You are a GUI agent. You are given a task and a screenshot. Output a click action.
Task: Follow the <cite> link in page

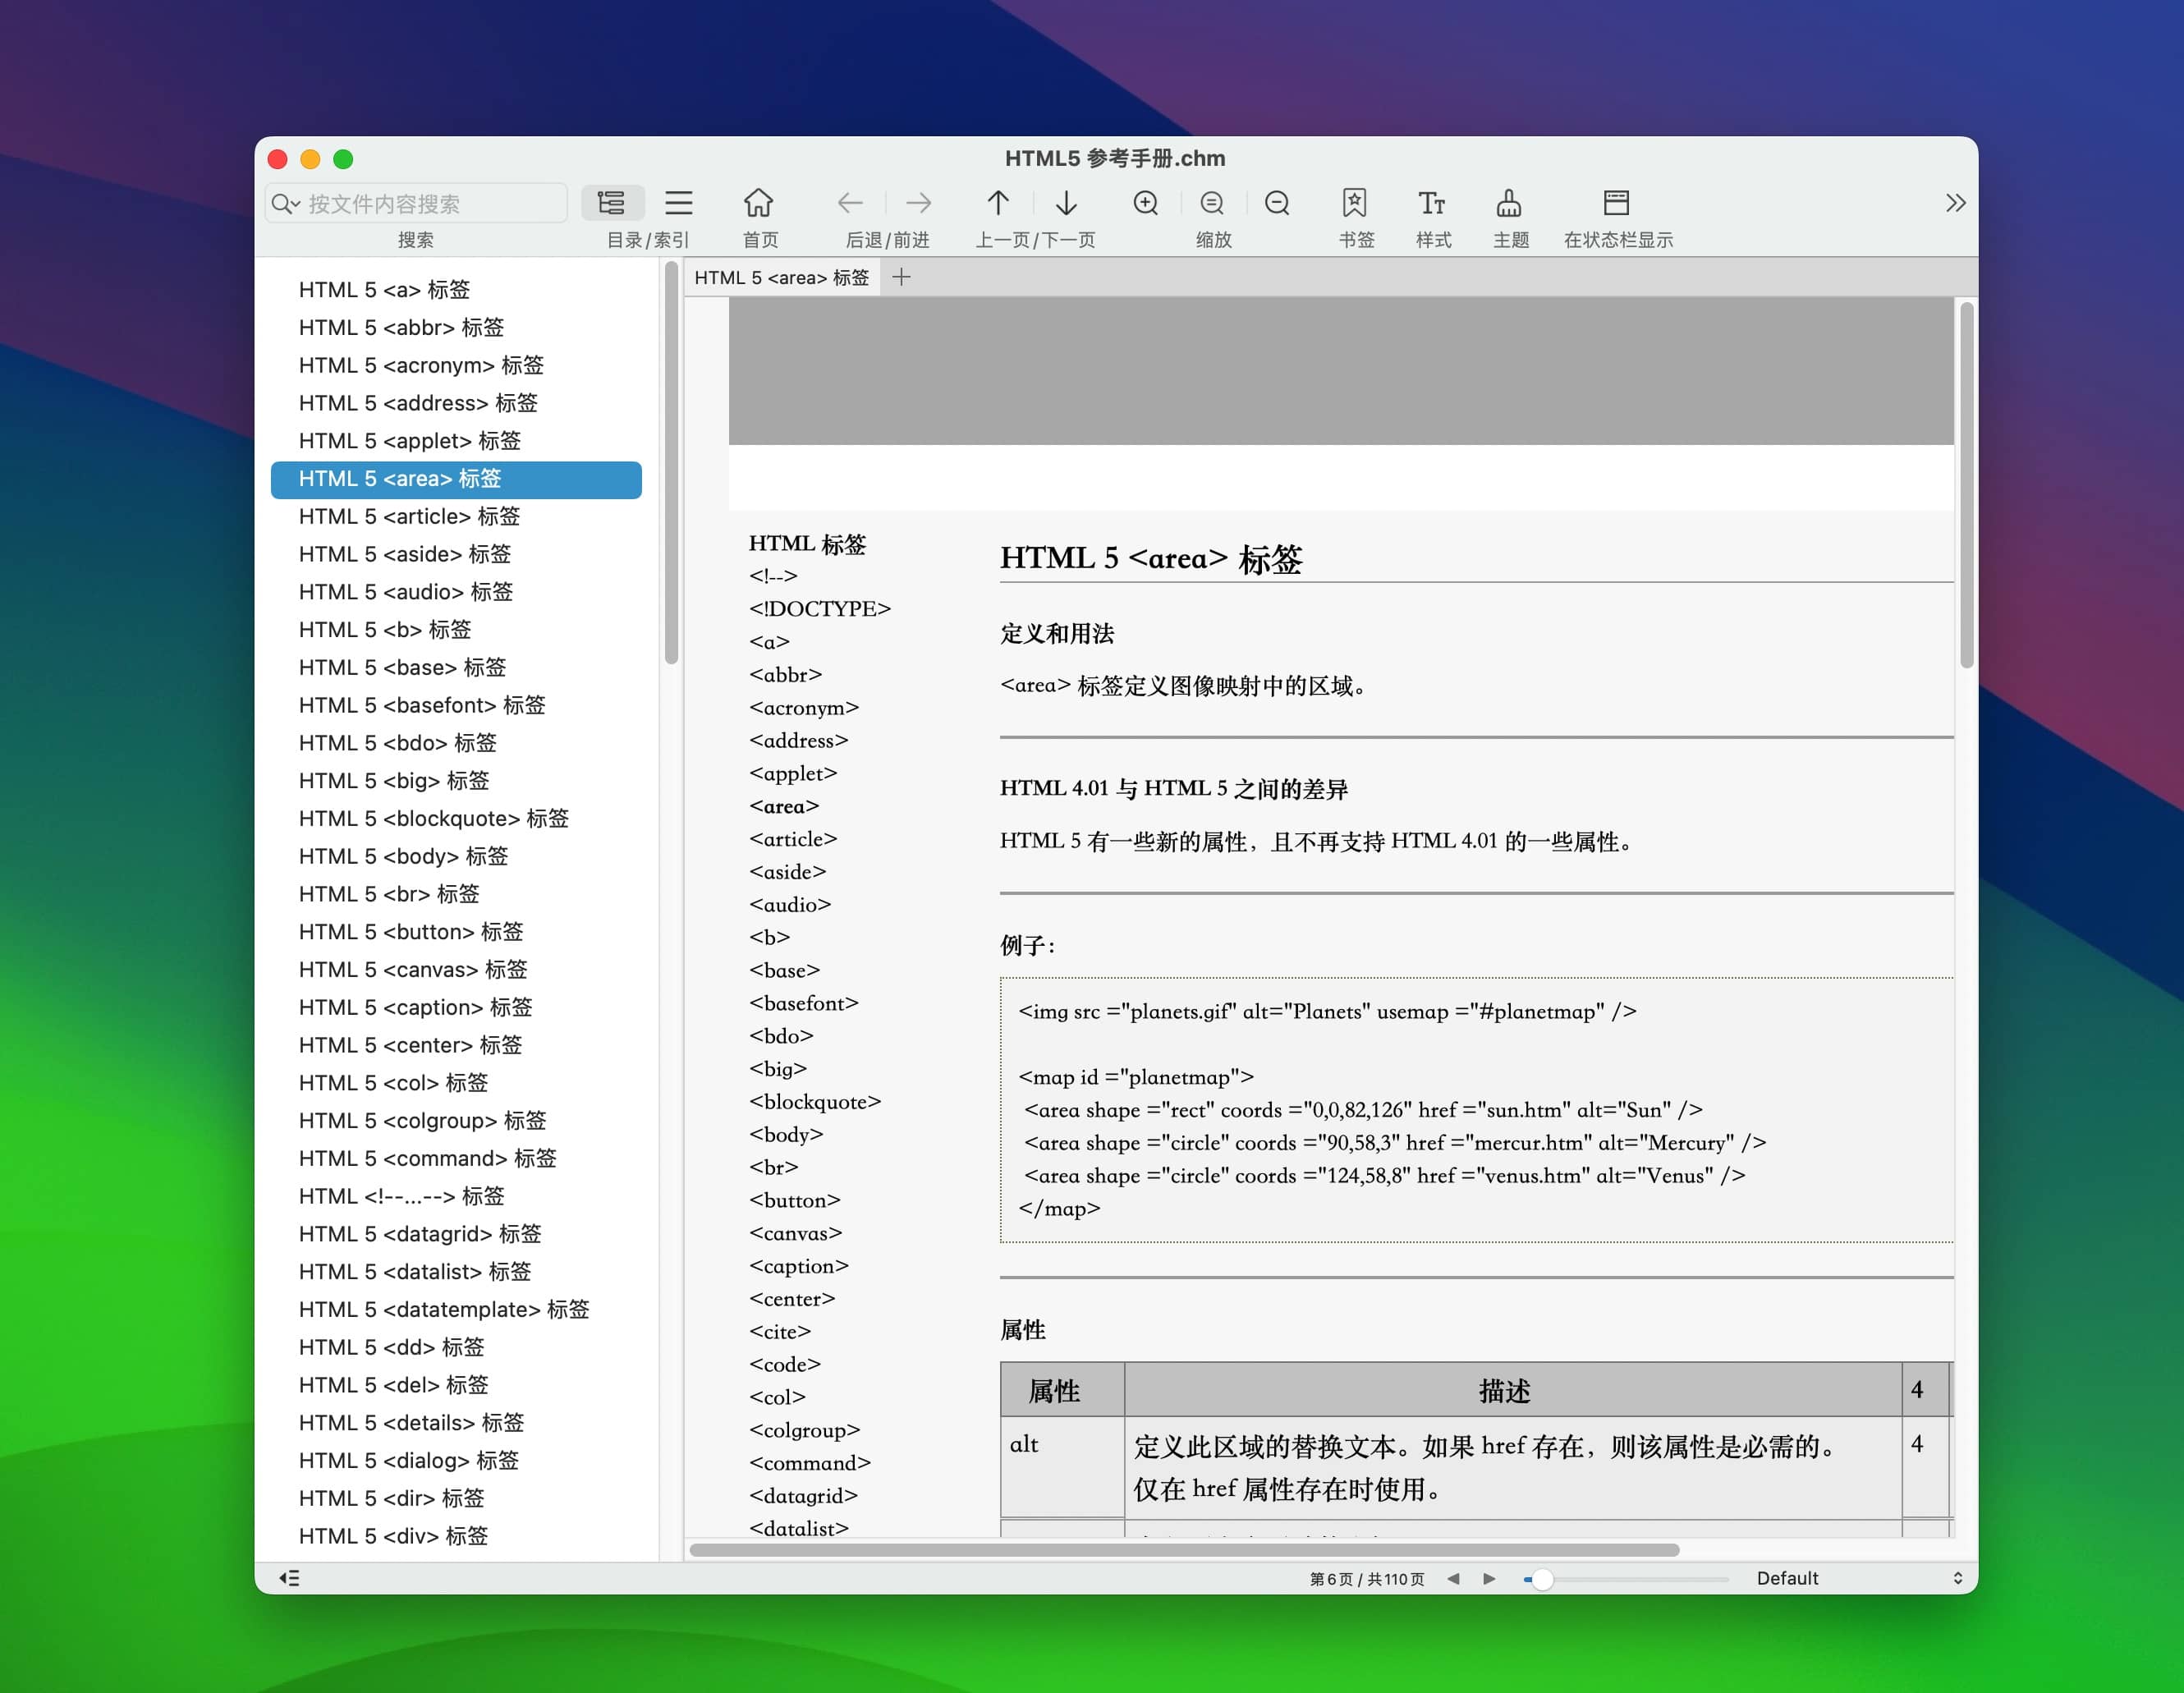(x=780, y=1332)
